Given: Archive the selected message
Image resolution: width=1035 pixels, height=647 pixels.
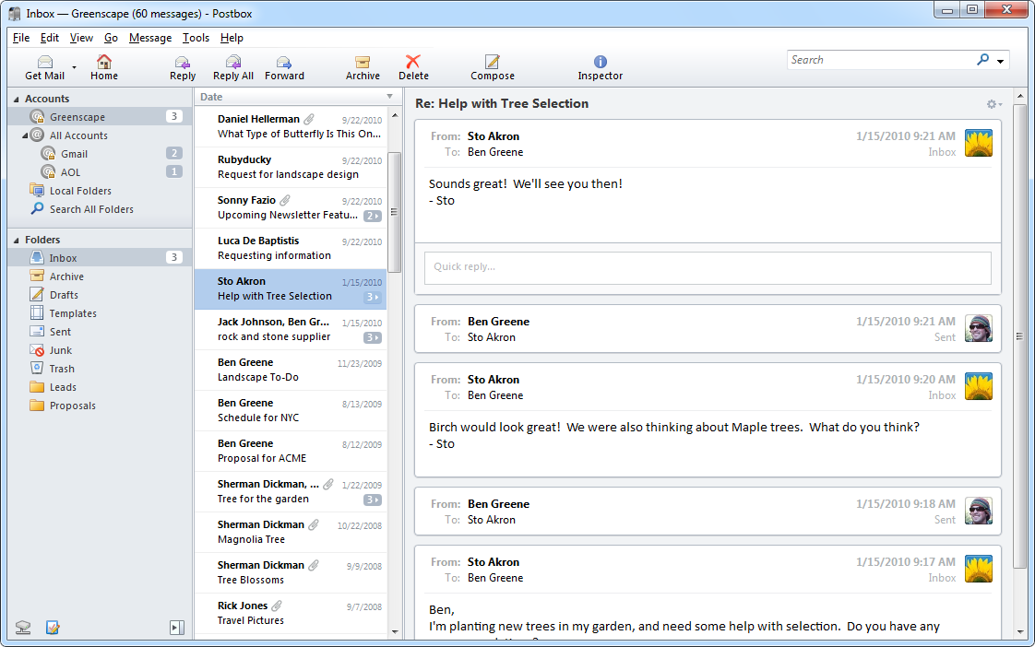Looking at the screenshot, I should [363, 63].
